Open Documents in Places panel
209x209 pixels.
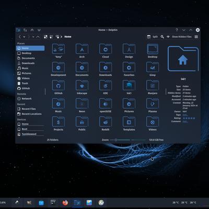[30, 58]
